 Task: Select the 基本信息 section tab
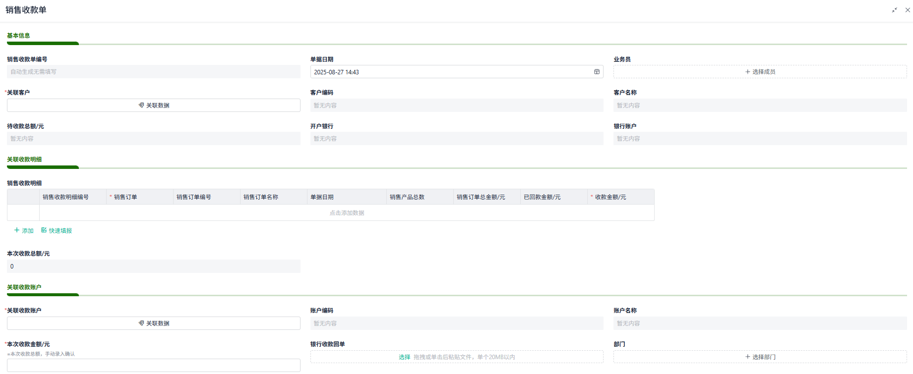(x=18, y=36)
